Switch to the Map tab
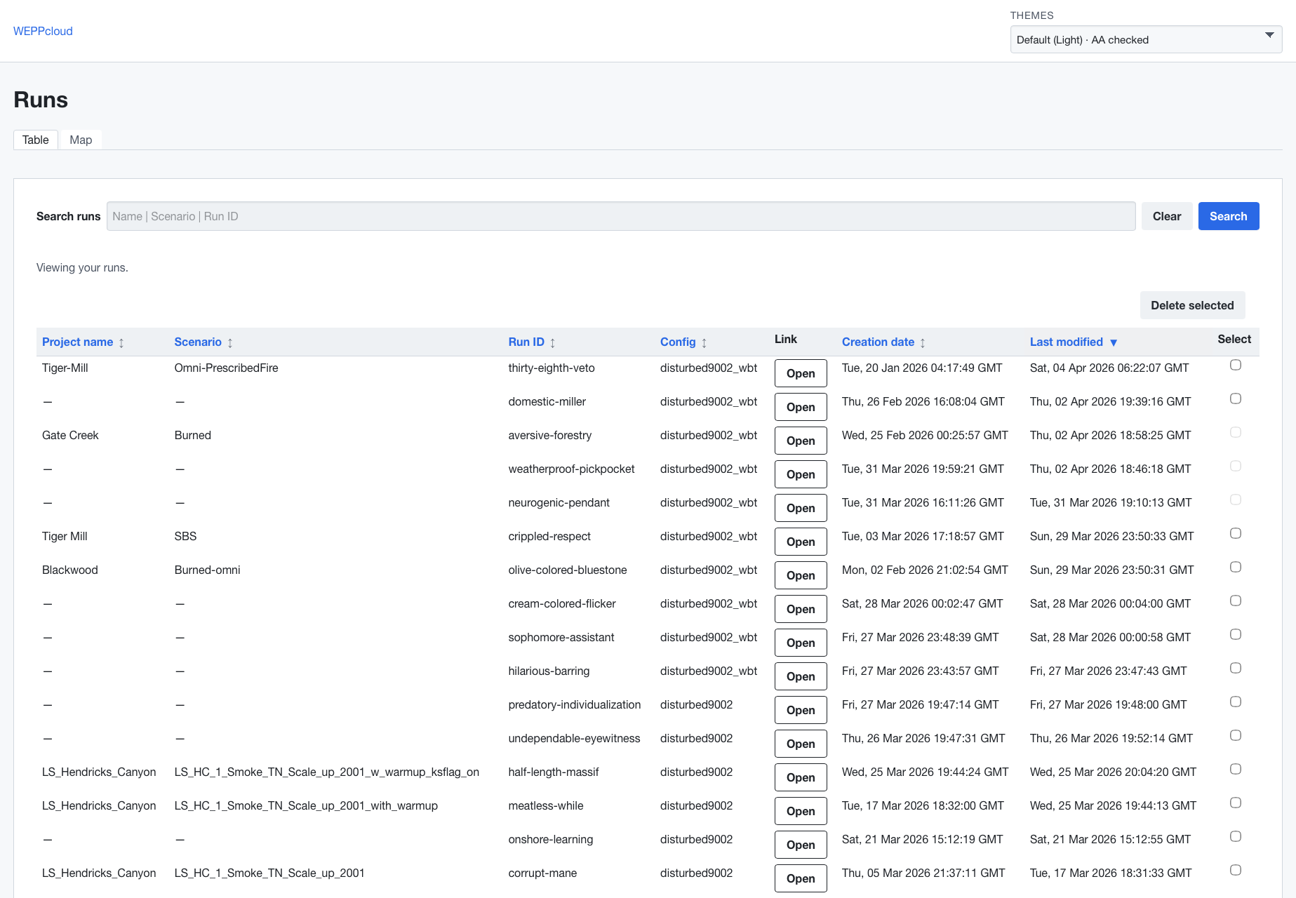This screenshot has width=1296, height=898. pyautogui.click(x=81, y=140)
